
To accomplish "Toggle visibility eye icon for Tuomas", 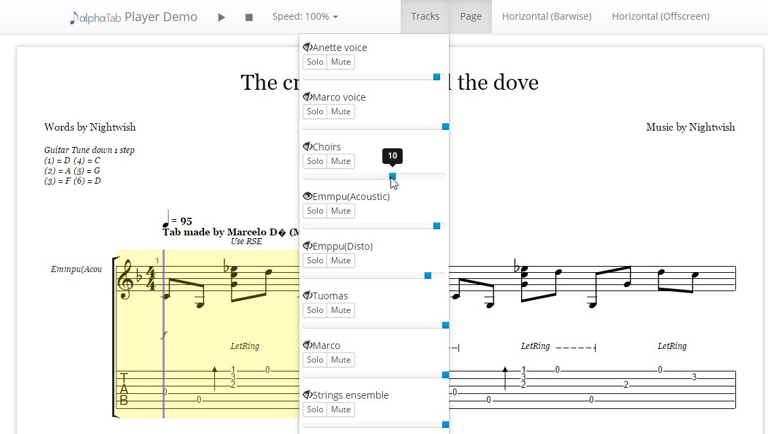I will (x=307, y=295).
